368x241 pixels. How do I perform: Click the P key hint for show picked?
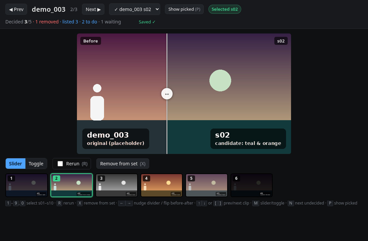point(330,203)
